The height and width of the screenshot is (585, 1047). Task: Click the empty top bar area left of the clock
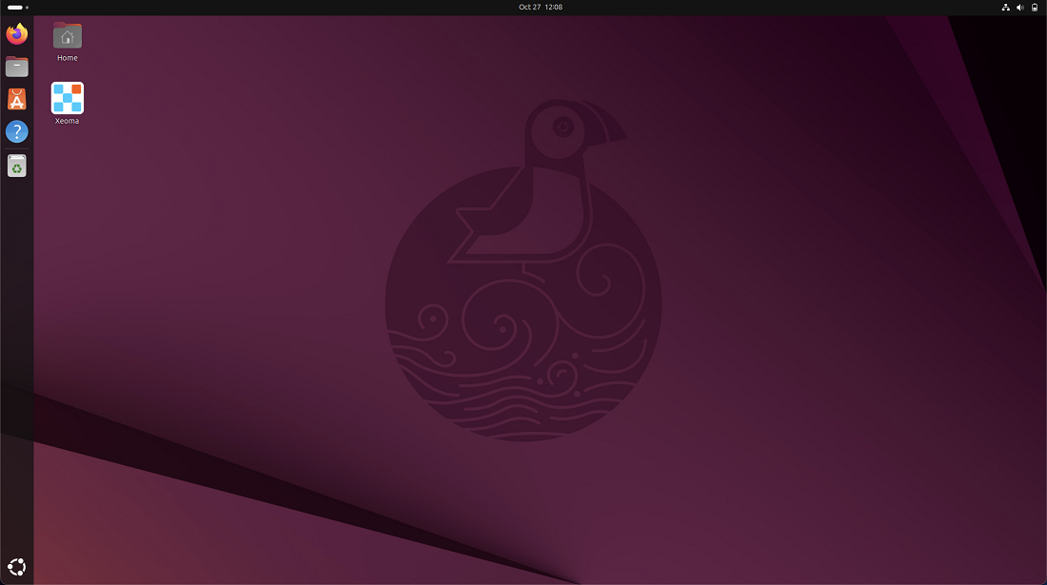coord(286,7)
